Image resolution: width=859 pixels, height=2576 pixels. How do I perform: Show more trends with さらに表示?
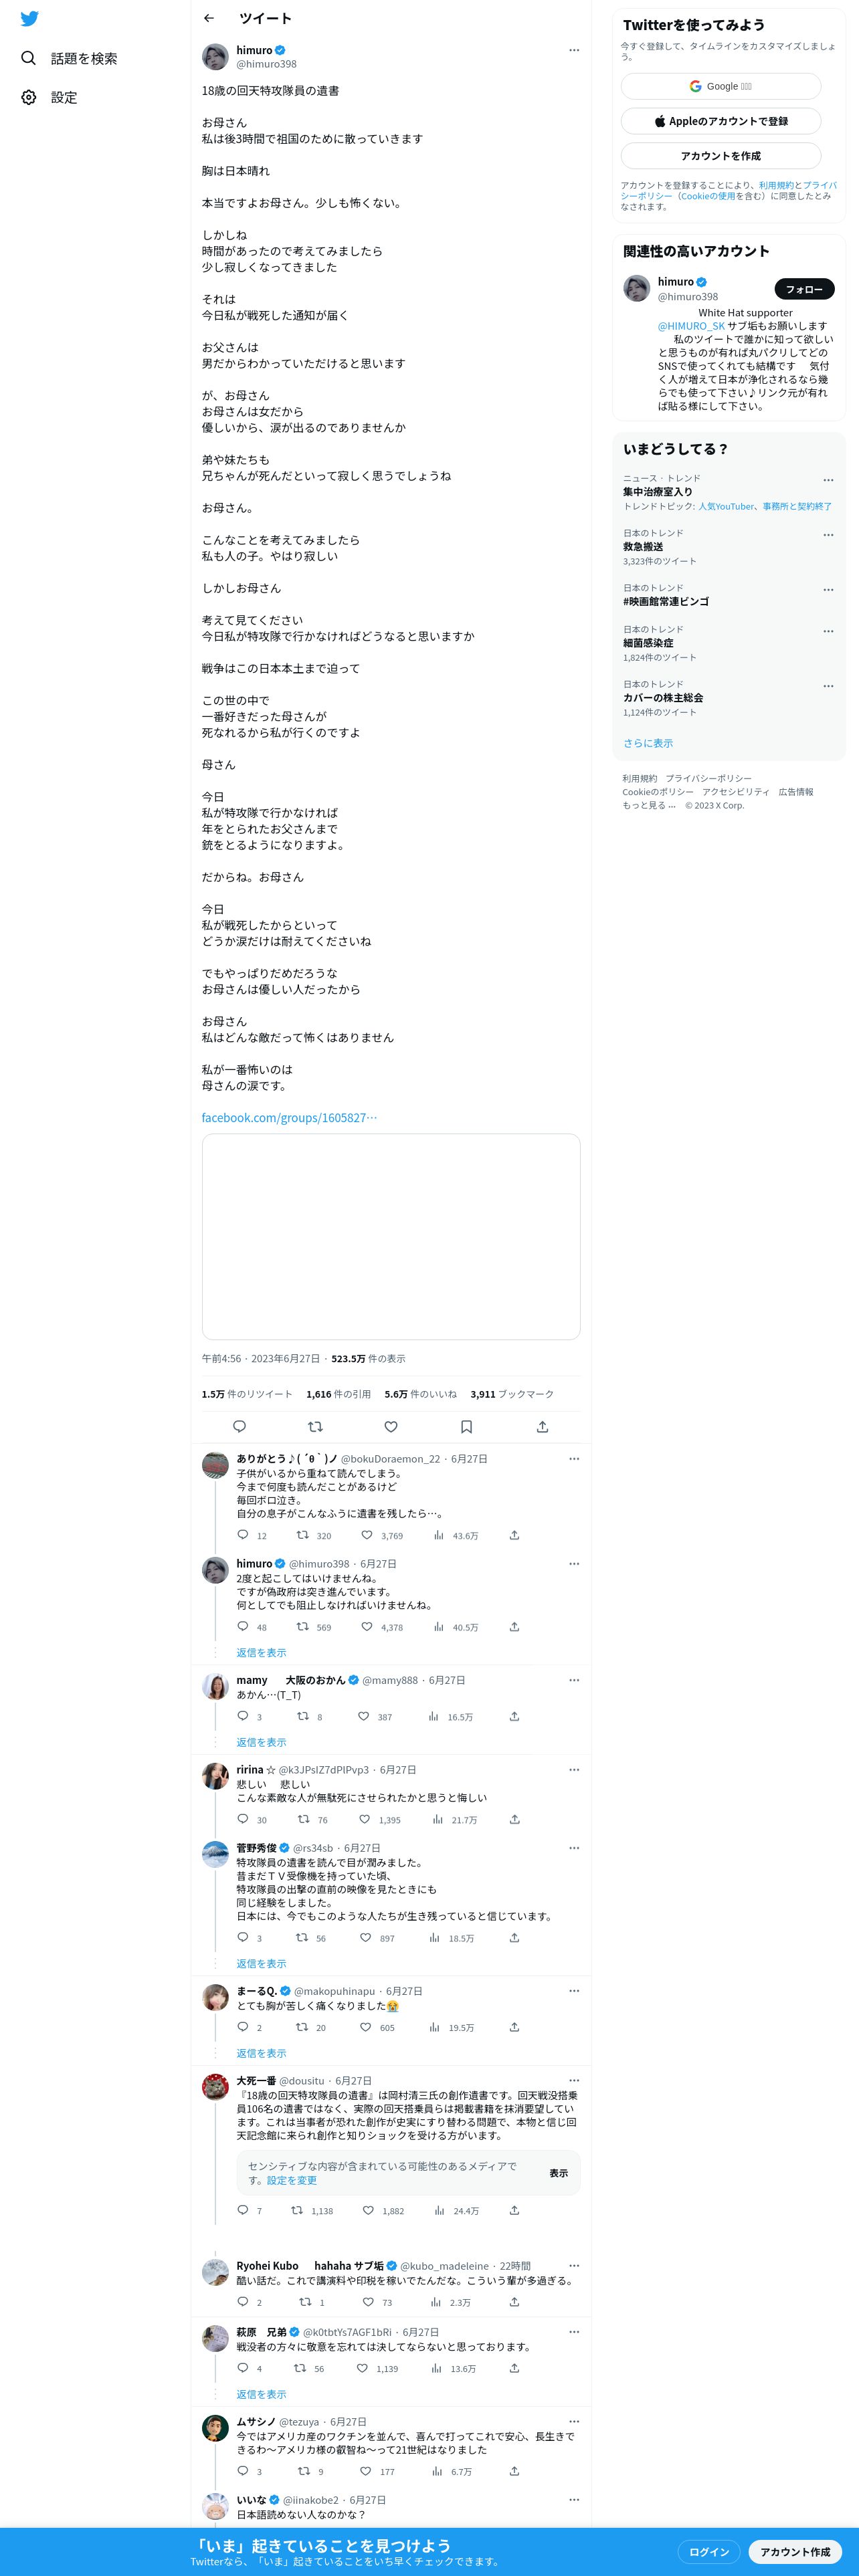[648, 743]
